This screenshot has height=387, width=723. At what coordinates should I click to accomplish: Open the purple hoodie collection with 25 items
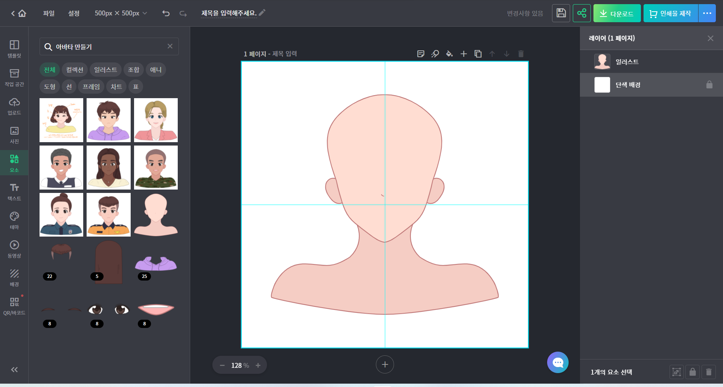156,262
